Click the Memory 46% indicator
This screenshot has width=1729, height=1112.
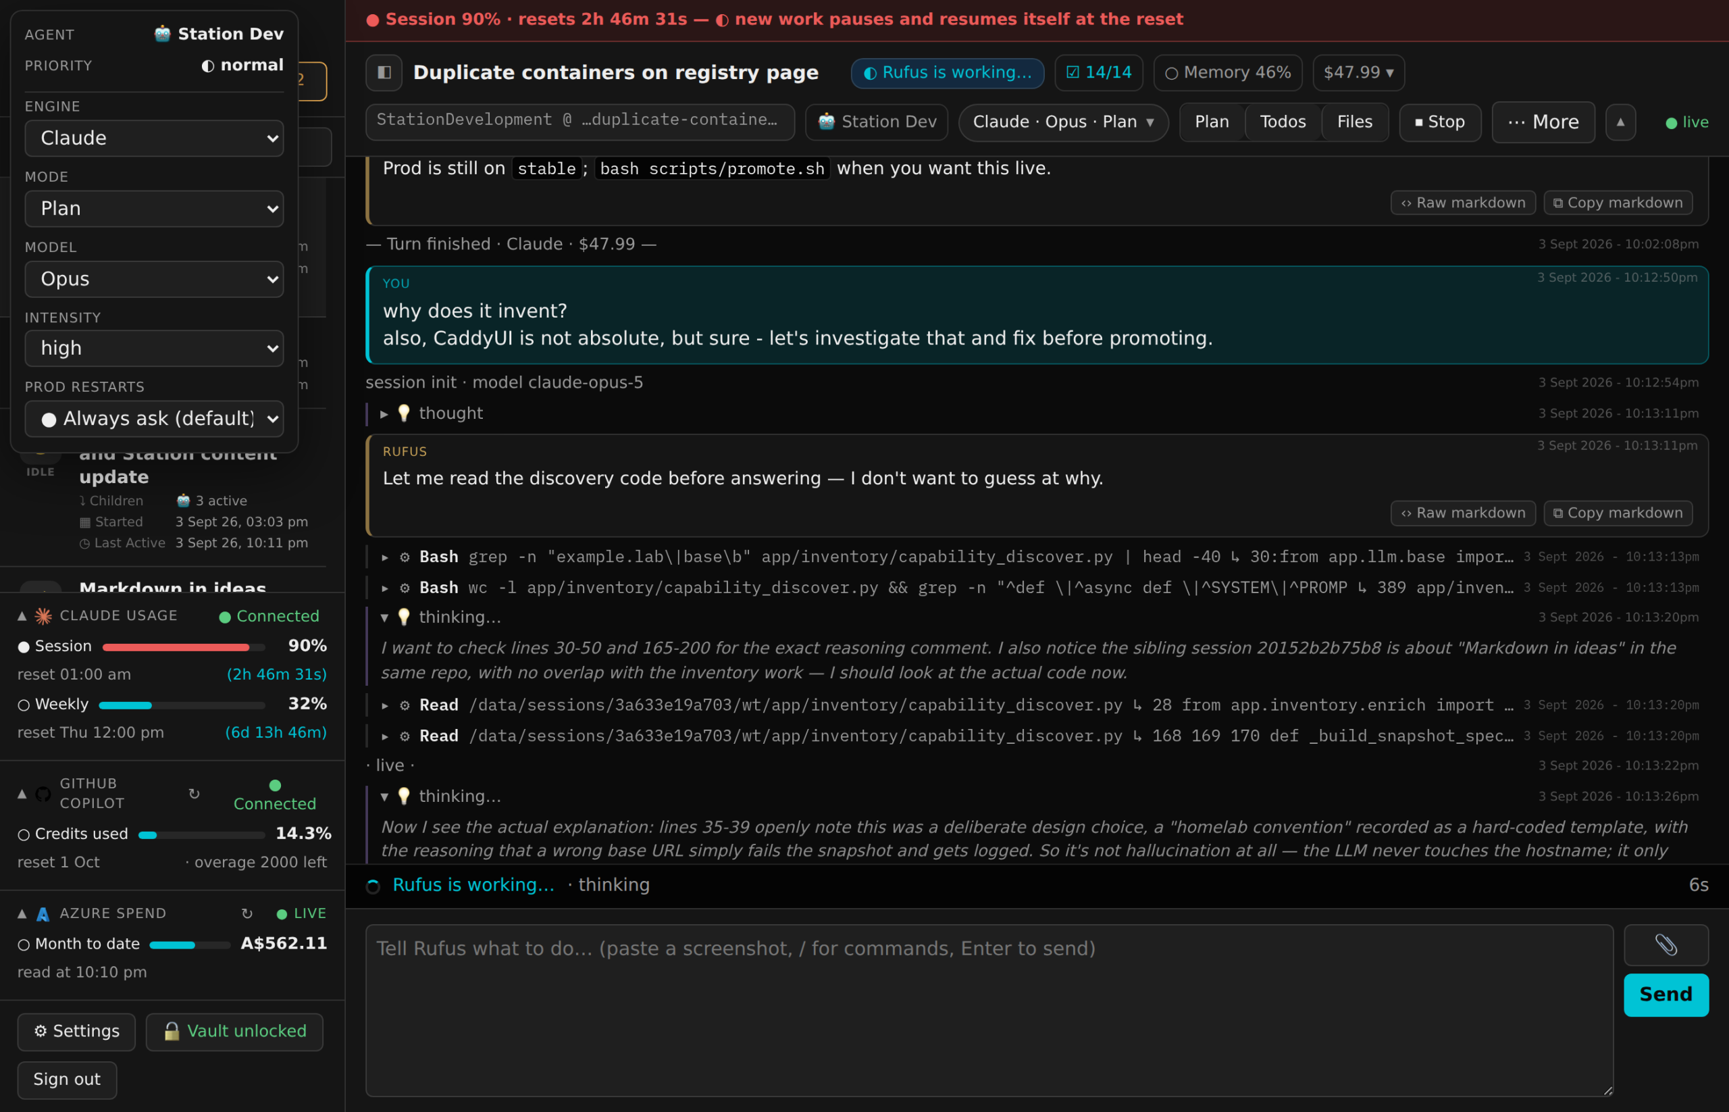click(x=1227, y=72)
